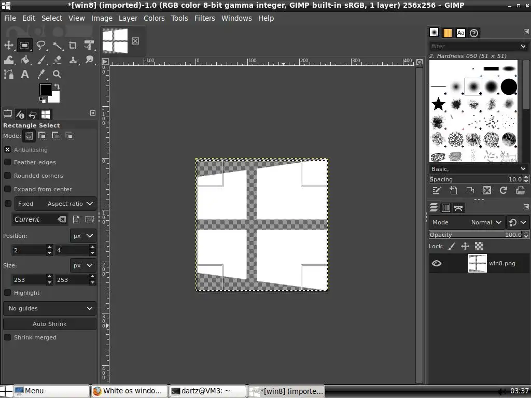The height and width of the screenshot is (398, 531).
Task: Open the Select menu
Action: click(52, 18)
